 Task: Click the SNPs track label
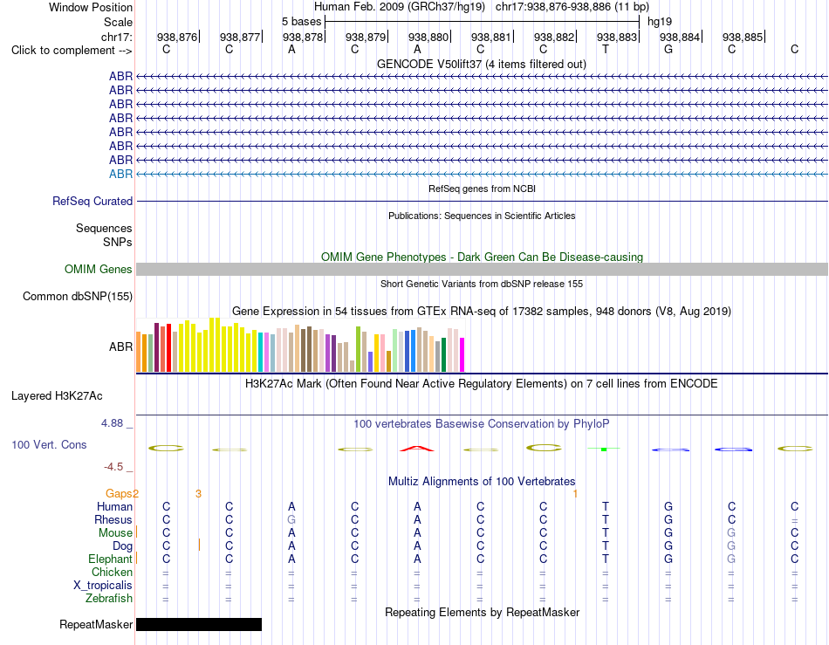pos(118,242)
